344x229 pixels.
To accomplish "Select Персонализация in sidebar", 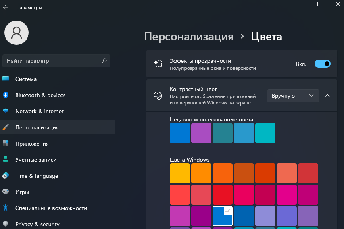I will coord(57,127).
